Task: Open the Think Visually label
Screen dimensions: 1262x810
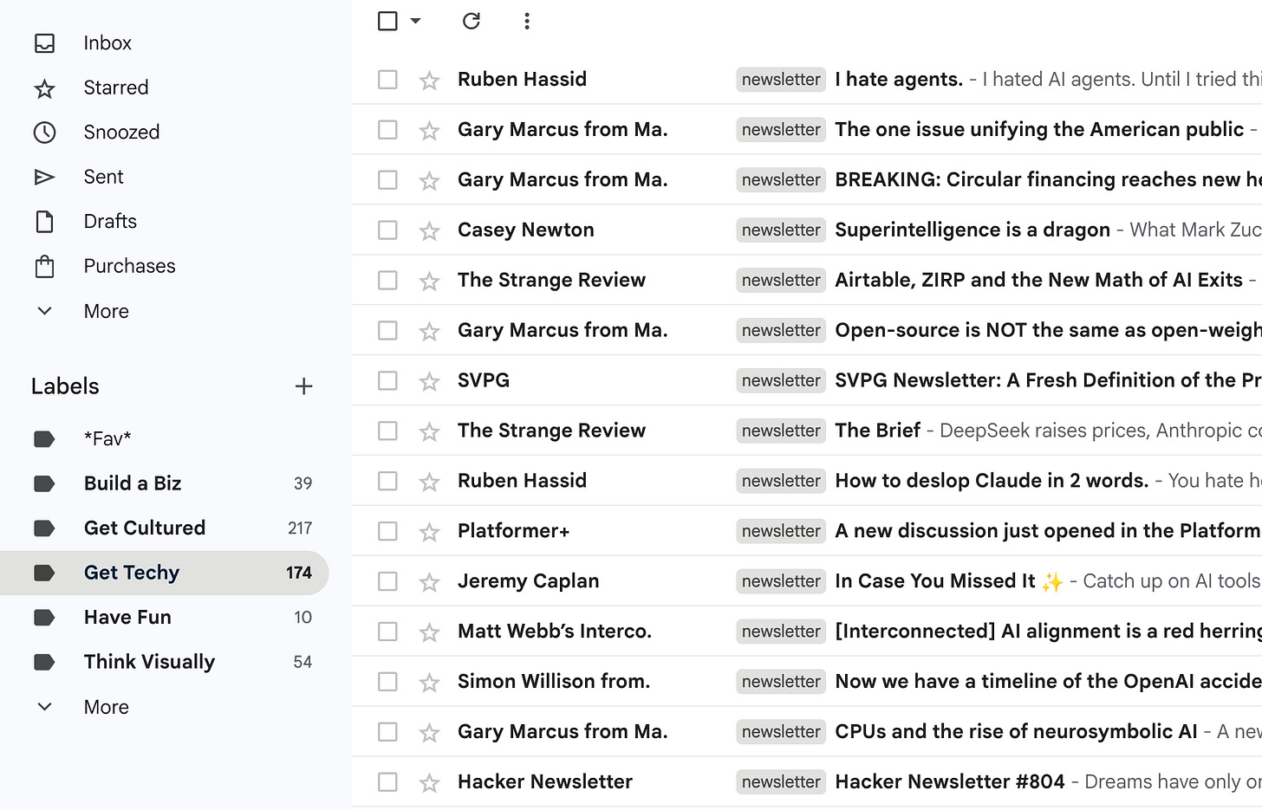Action: click(x=149, y=662)
